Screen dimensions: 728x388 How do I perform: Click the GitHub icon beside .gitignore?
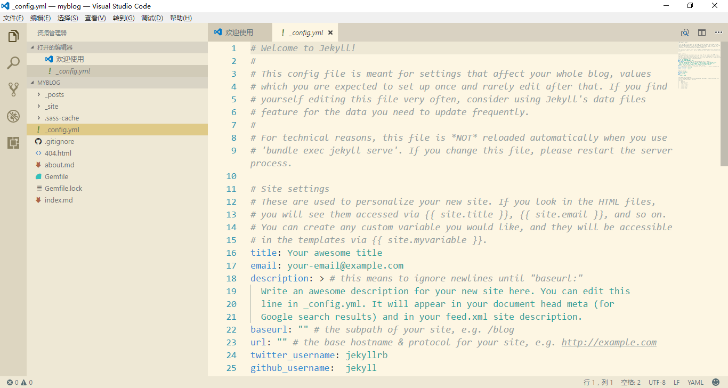tap(38, 141)
